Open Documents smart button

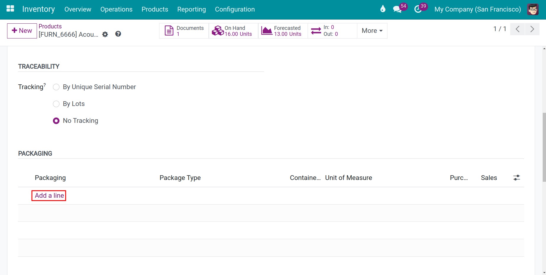tap(184, 31)
